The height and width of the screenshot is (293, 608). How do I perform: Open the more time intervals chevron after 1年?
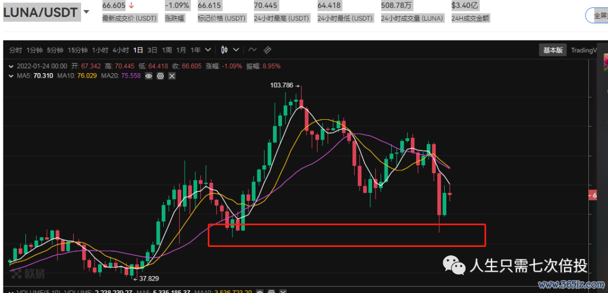pos(208,50)
